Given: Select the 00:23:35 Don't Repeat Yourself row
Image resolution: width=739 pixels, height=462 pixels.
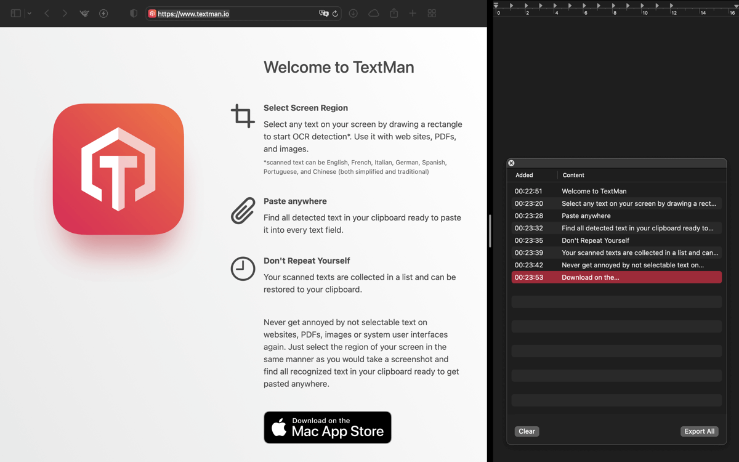Looking at the screenshot, I should click(x=616, y=240).
